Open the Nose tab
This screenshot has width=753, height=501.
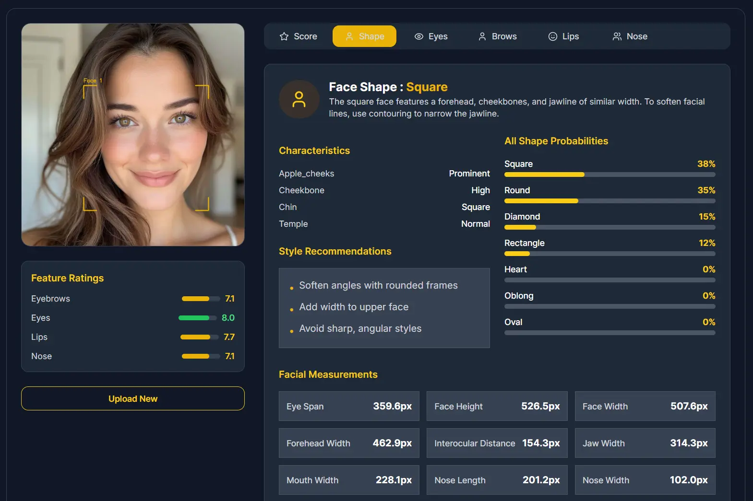coord(630,36)
